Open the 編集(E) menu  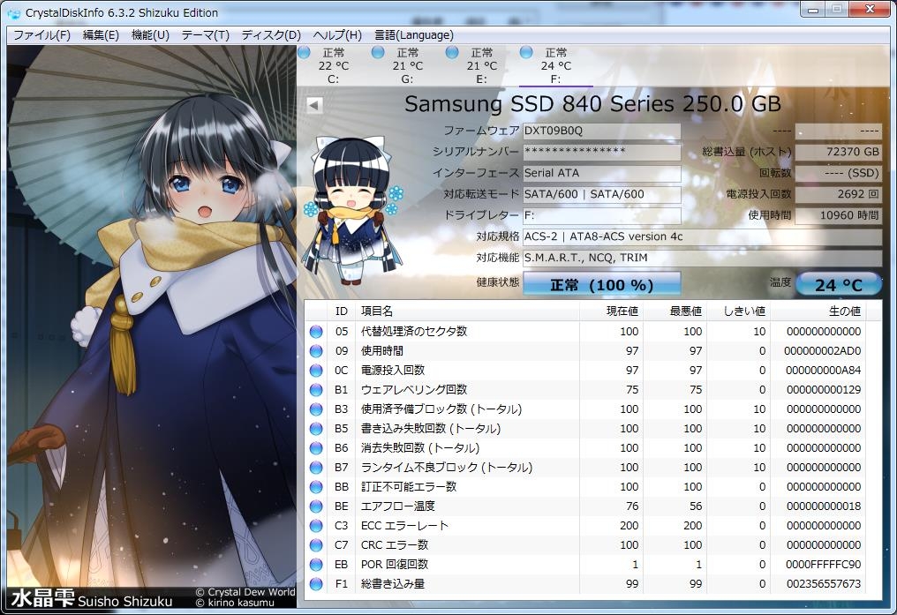coord(101,35)
